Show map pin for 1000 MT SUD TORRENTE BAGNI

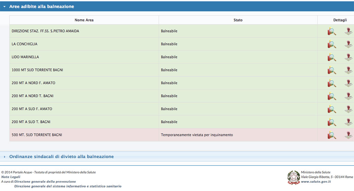coord(348,70)
